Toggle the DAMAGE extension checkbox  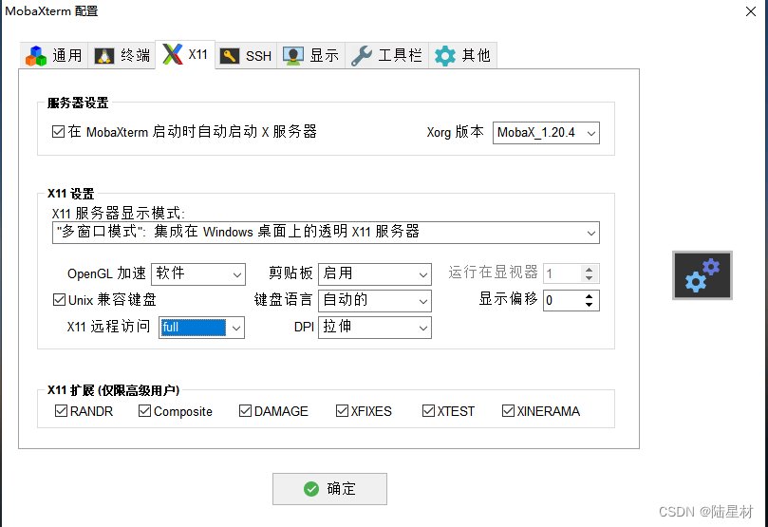coord(245,411)
